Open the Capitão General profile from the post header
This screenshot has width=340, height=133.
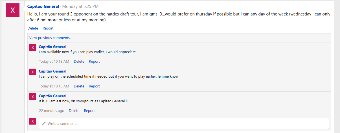[43, 6]
